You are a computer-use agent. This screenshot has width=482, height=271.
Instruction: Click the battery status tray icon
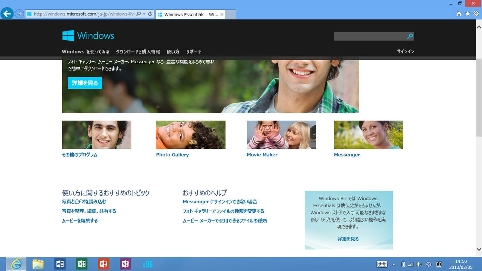point(403,264)
